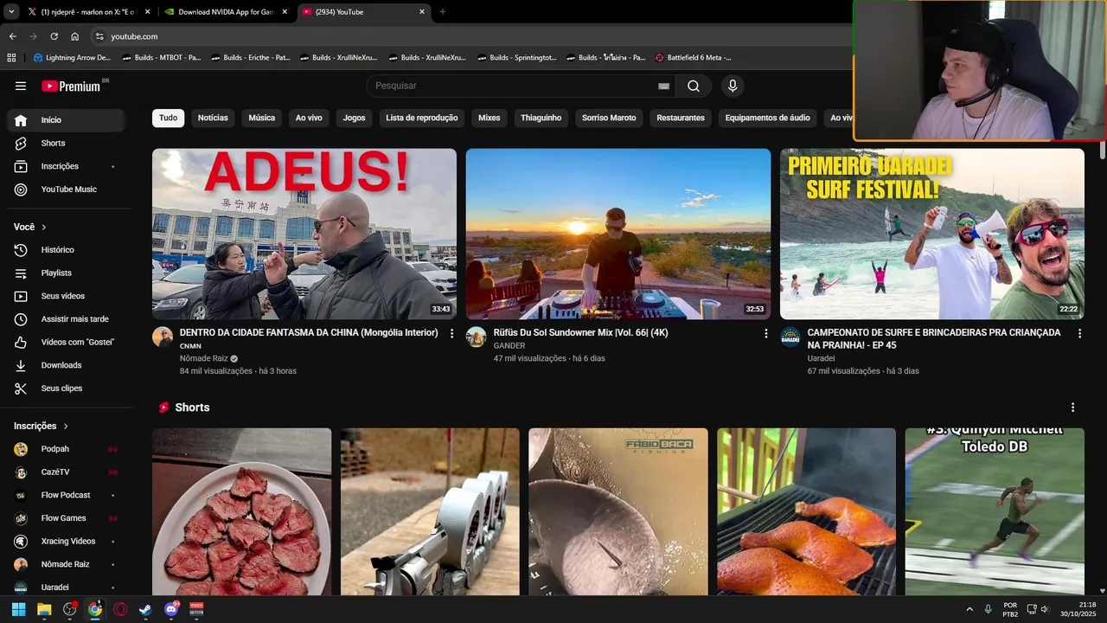This screenshot has height=623, width=1107.
Task: Expand the Inscrições section header chevron
Action: 66,426
